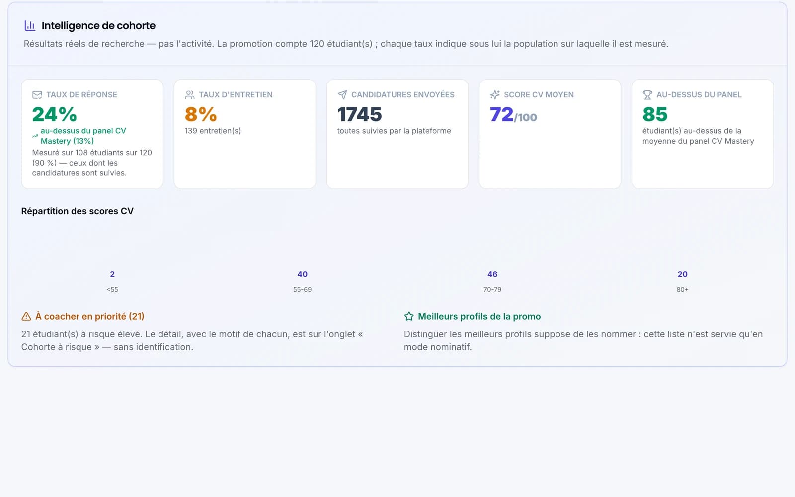This screenshot has height=497, width=795.
Task: Click the 85 students above panel value
Action: (655, 114)
